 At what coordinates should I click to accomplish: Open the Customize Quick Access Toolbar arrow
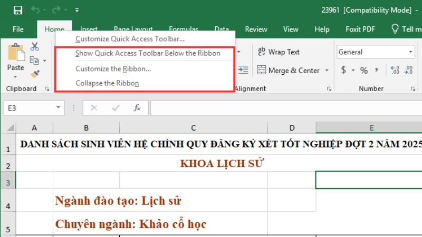click(77, 10)
